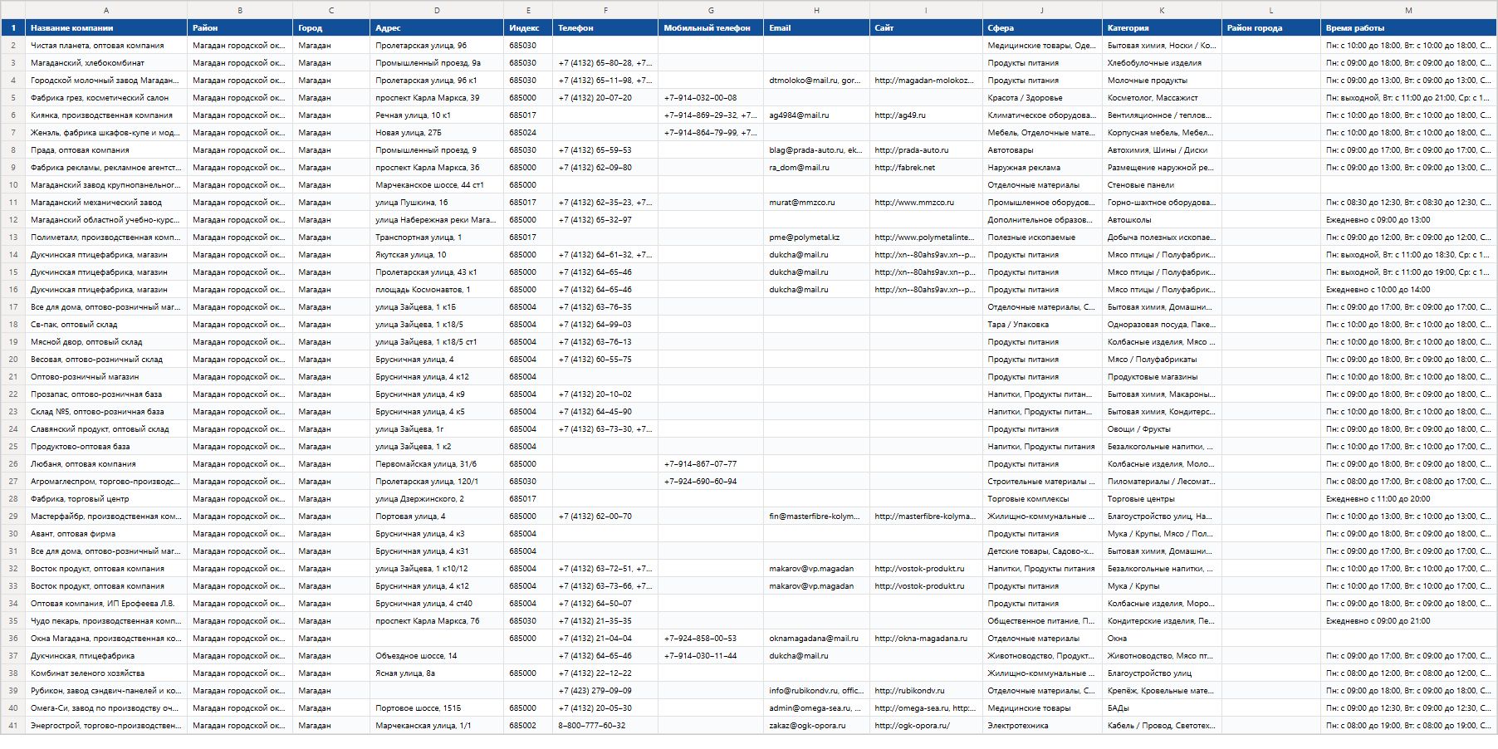The width and height of the screenshot is (1498, 749).
Task: Select cell 'Фабрика, торговый центр'
Action: (106, 499)
